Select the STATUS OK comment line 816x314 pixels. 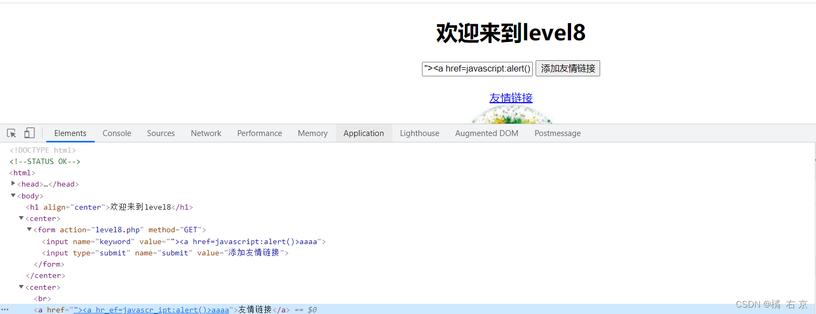[45, 161]
